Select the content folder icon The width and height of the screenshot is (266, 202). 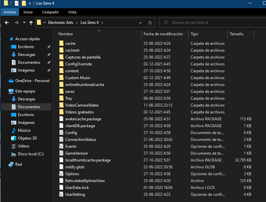[62, 71]
